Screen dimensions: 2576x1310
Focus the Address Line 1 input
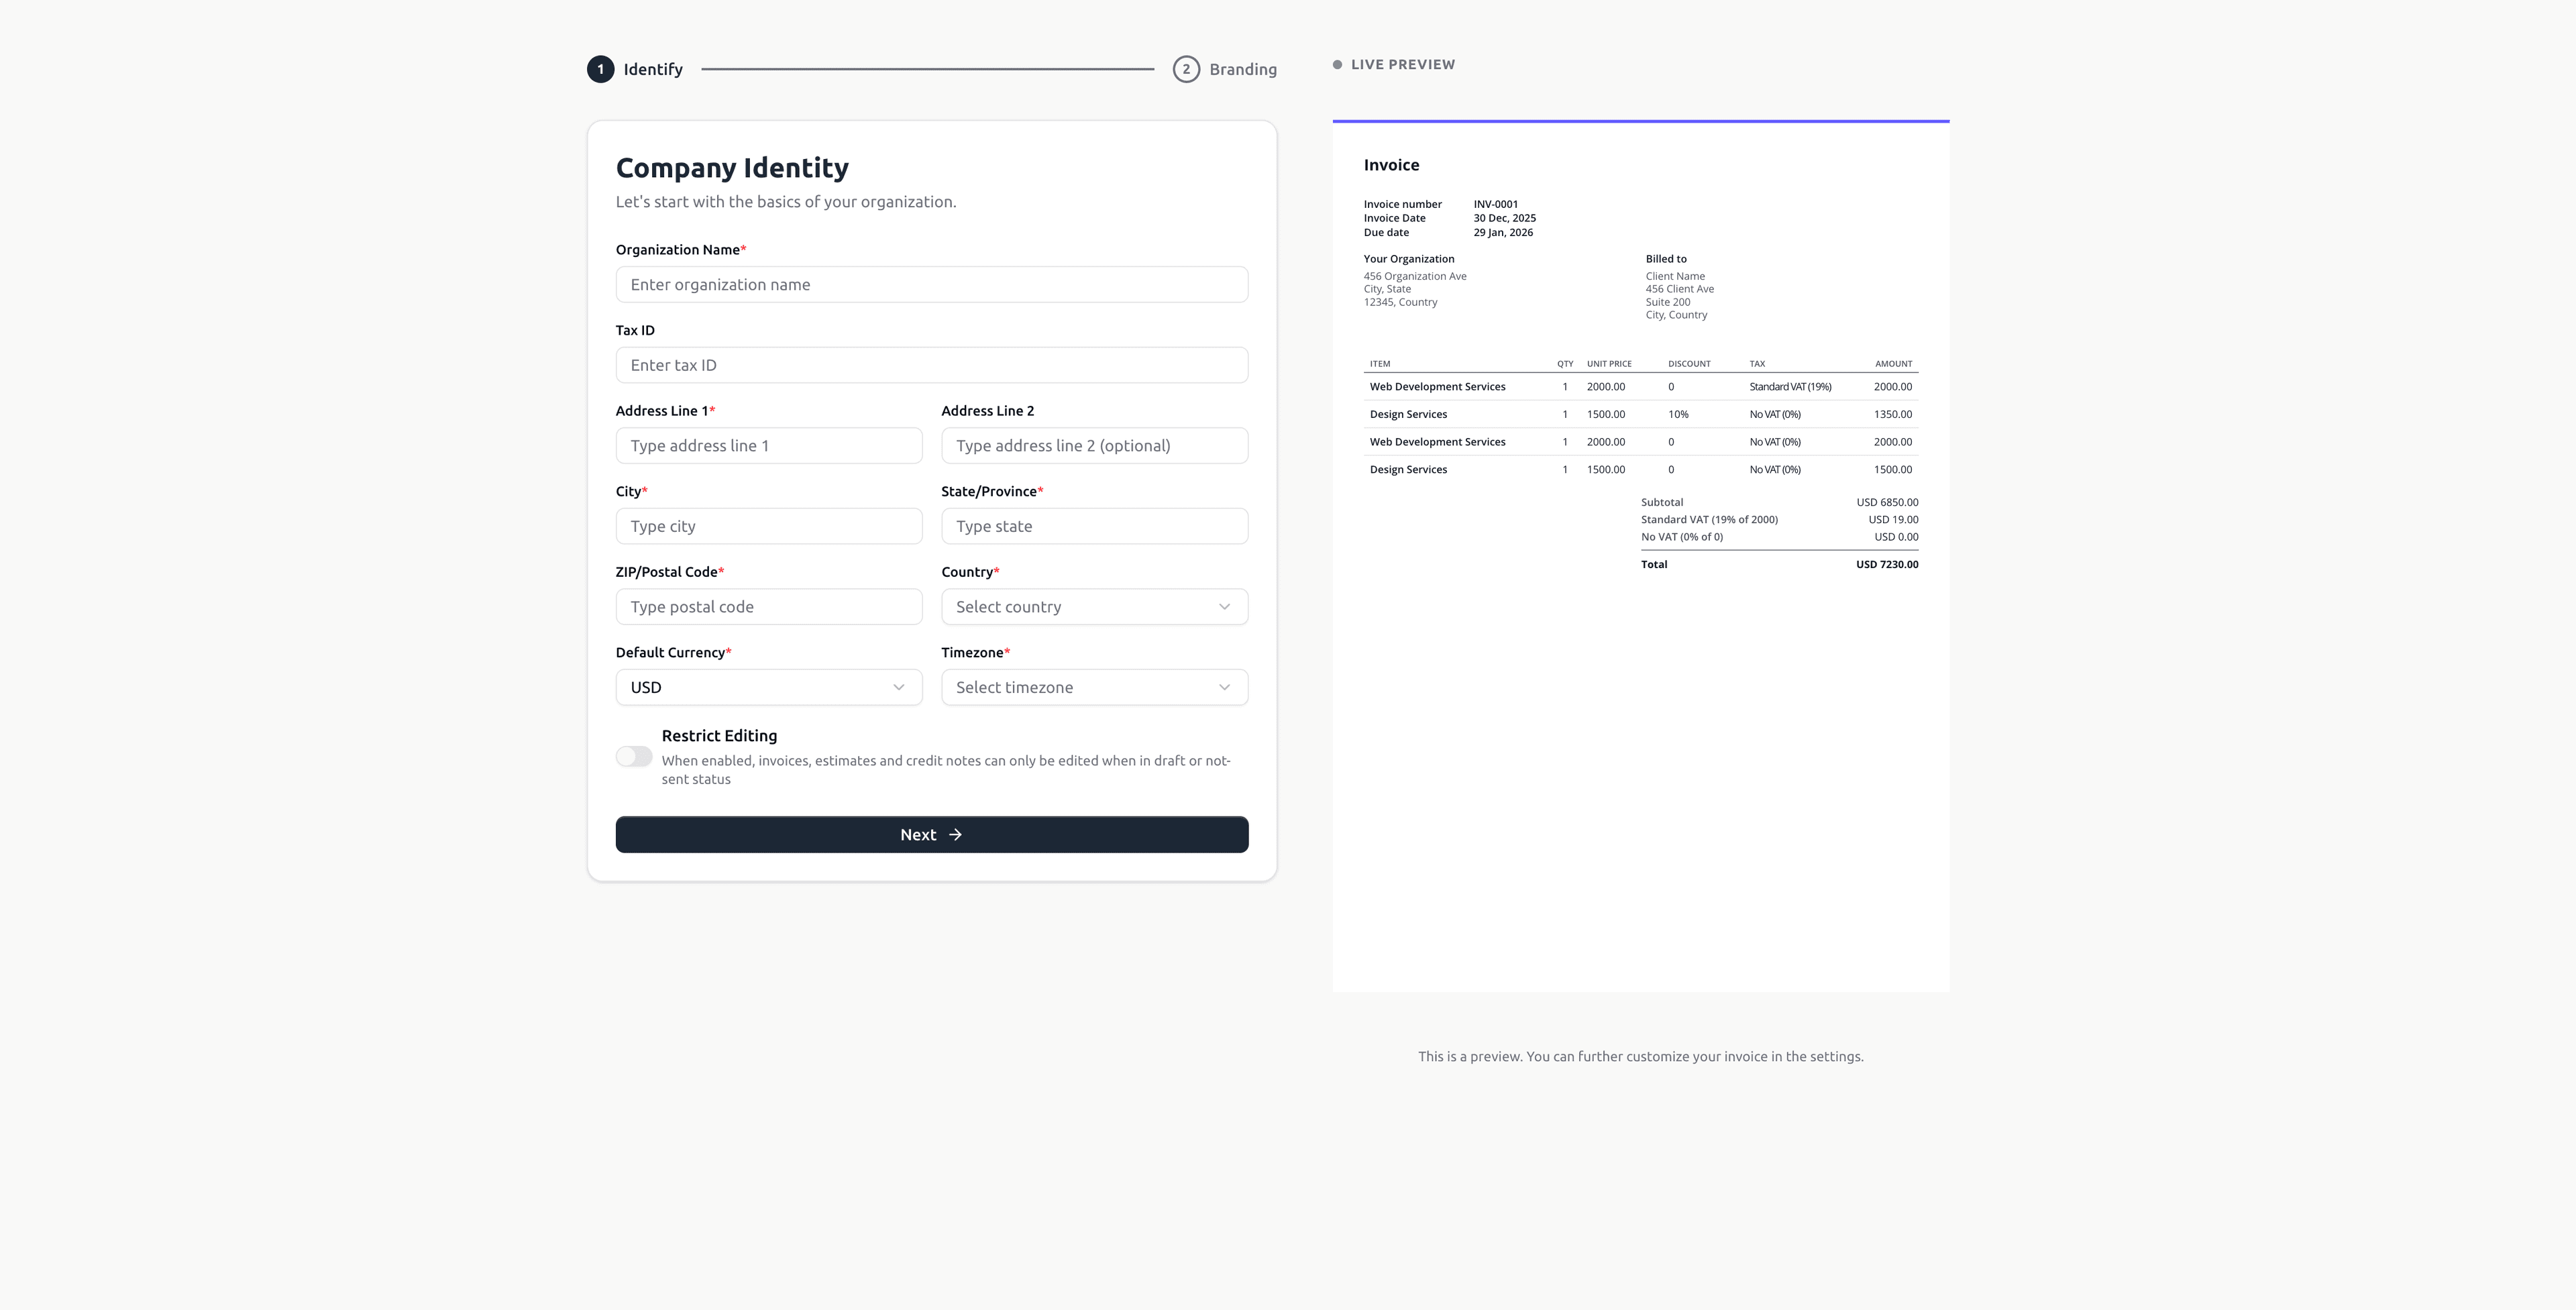(768, 446)
